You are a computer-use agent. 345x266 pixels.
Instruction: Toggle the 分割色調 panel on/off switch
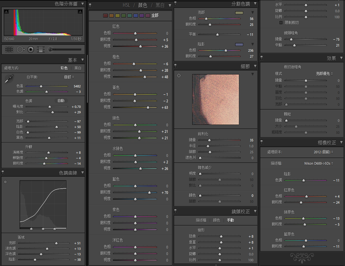[x=175, y=3]
